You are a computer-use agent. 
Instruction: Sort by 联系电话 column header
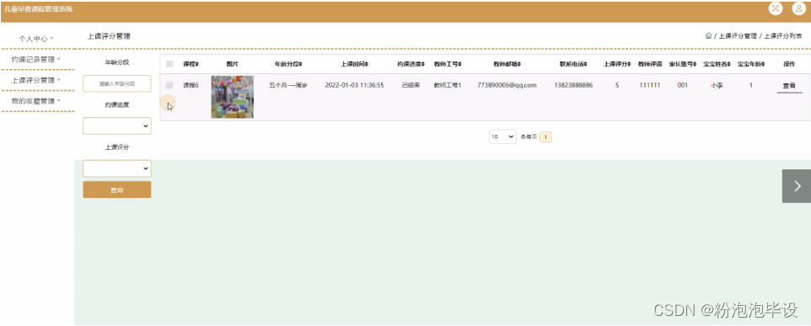click(573, 64)
